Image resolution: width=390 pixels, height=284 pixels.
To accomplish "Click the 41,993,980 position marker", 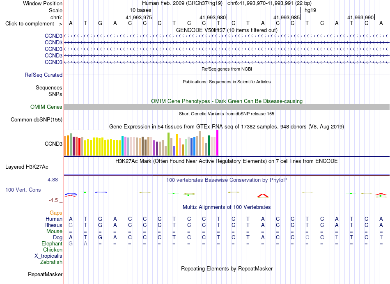I will pos(213,17).
